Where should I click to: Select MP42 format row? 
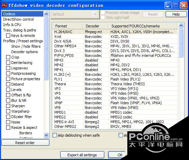(115, 65)
